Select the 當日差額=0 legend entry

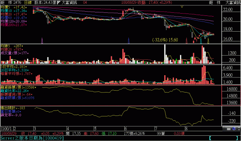pos(11,112)
